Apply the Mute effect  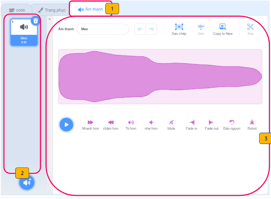tap(171, 125)
